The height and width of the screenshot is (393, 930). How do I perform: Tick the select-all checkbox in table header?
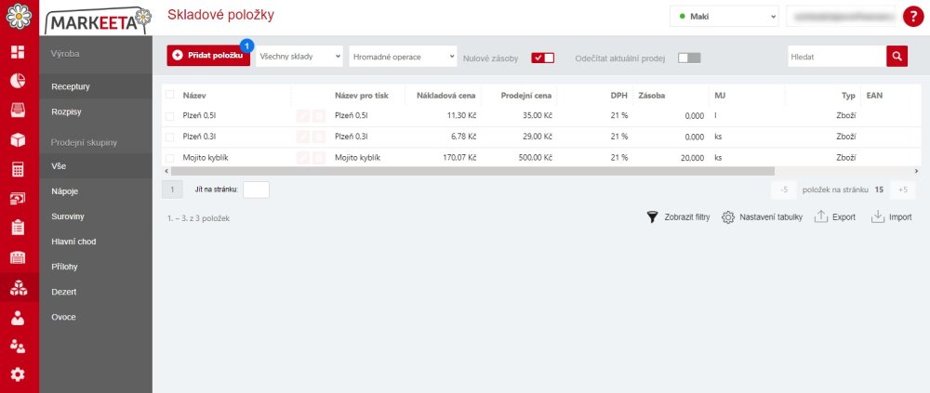170,94
